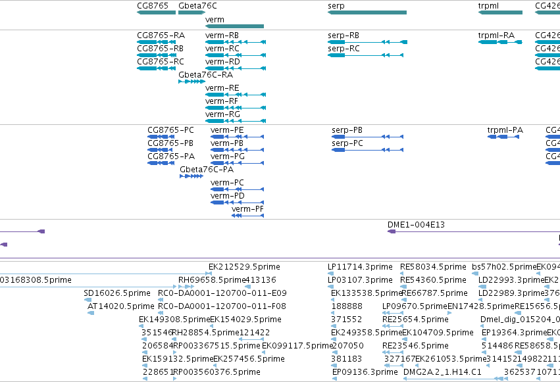Select the DMG2A2_1.H14.C1 feature
The image size is (560, 382).
tap(453, 379)
